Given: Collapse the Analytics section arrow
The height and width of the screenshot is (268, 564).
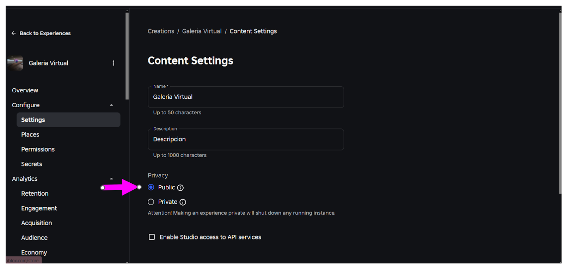Looking at the screenshot, I should coord(111,179).
